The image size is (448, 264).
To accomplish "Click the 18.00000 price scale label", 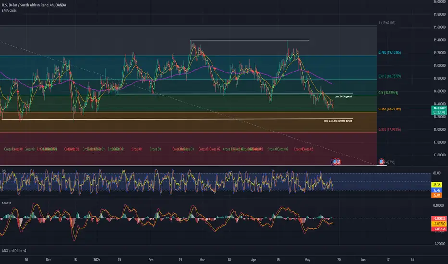I will coord(439,129).
